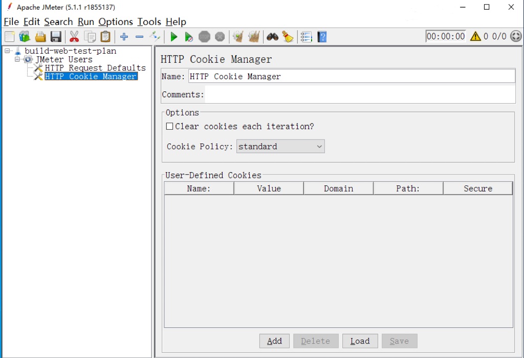
Task: Expand all nodes with plus icon
Action: (124, 37)
